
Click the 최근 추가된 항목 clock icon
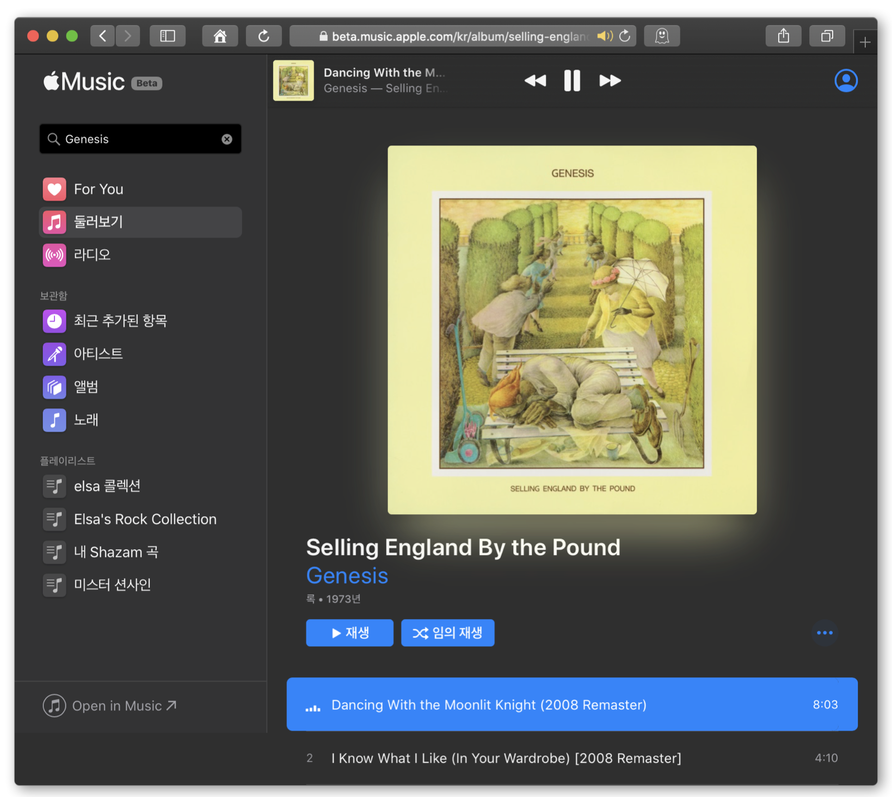[x=54, y=321]
